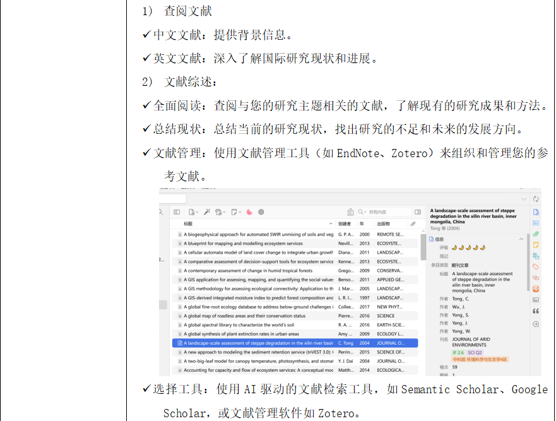Click the quotation marks citation icon
The height and width of the screenshot is (421, 556).
536,311
